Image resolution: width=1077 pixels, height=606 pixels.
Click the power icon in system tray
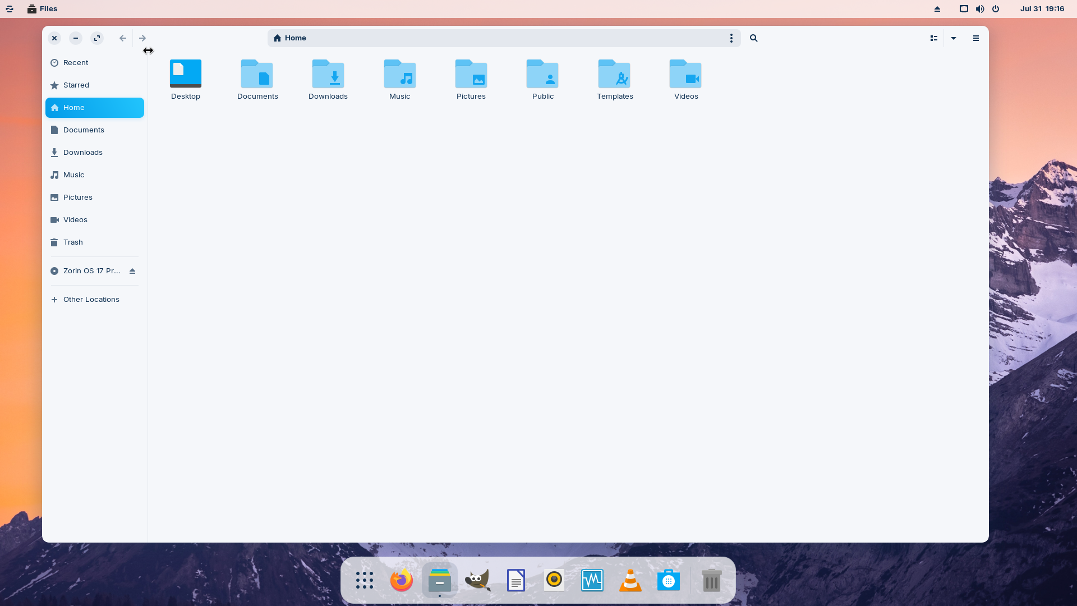click(x=996, y=9)
